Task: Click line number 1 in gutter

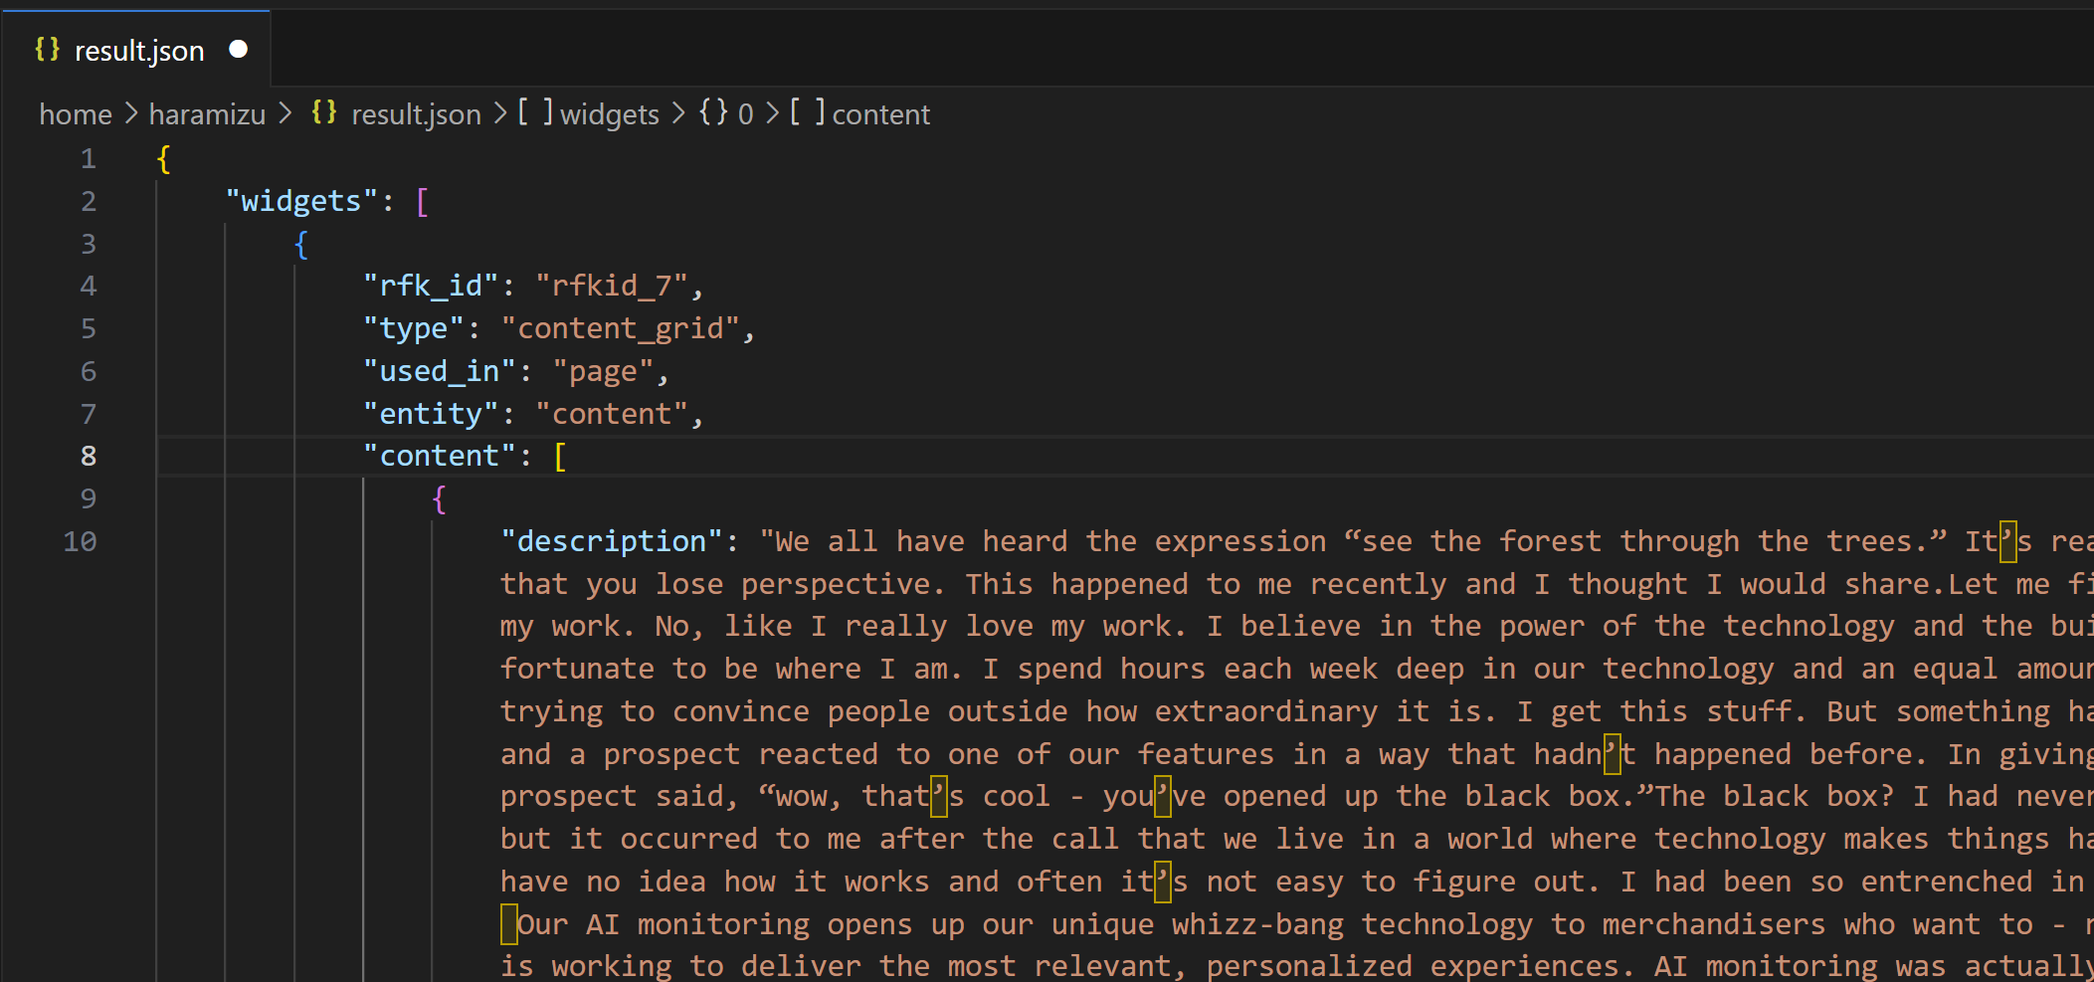Action: [89, 159]
